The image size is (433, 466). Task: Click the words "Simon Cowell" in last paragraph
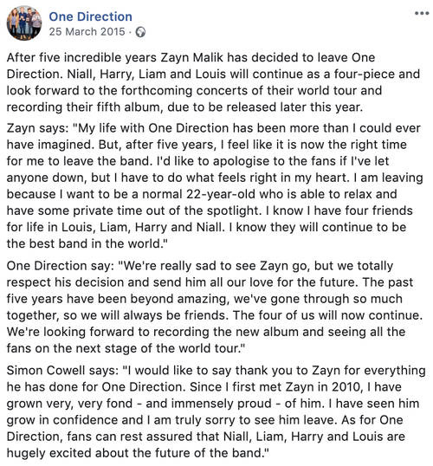46,371
